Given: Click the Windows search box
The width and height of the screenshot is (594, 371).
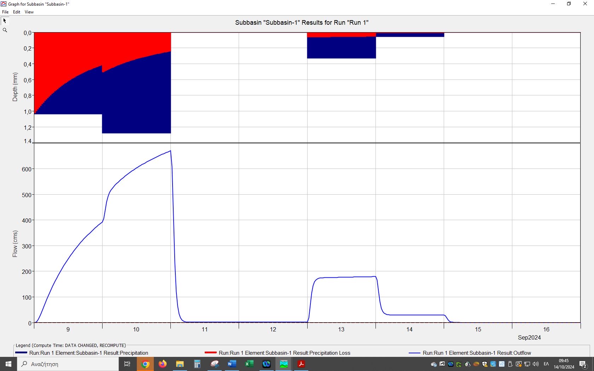Looking at the screenshot, I should pos(68,364).
